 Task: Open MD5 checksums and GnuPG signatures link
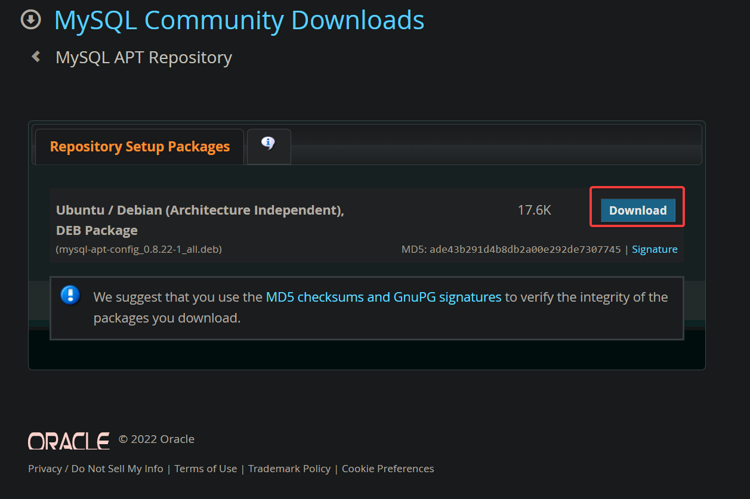coord(384,297)
